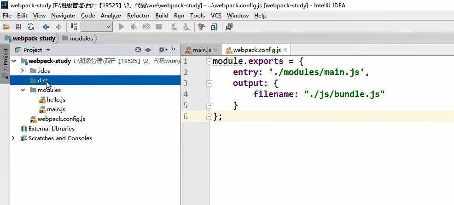Navigate back with the left arrow icon

[46, 27]
